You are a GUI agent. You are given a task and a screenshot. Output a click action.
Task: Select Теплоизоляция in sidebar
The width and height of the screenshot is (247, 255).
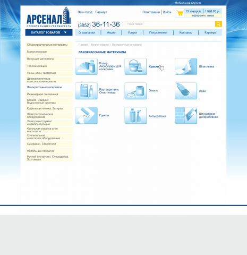click(49, 66)
